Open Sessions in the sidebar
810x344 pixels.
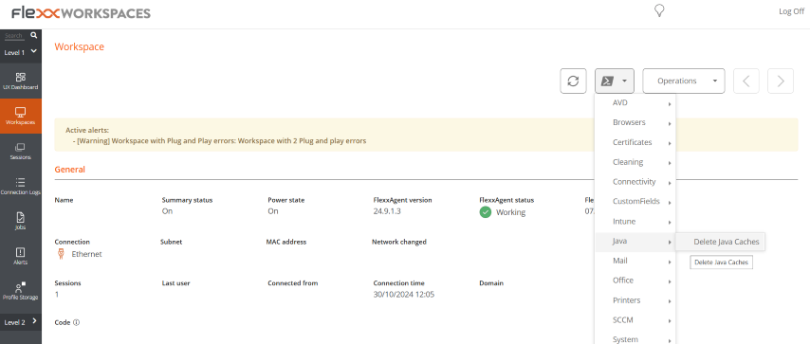click(x=21, y=152)
